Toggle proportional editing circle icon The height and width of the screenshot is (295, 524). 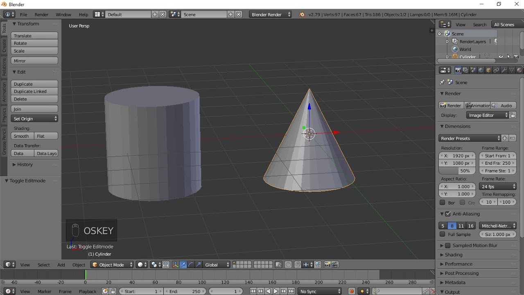(288, 265)
